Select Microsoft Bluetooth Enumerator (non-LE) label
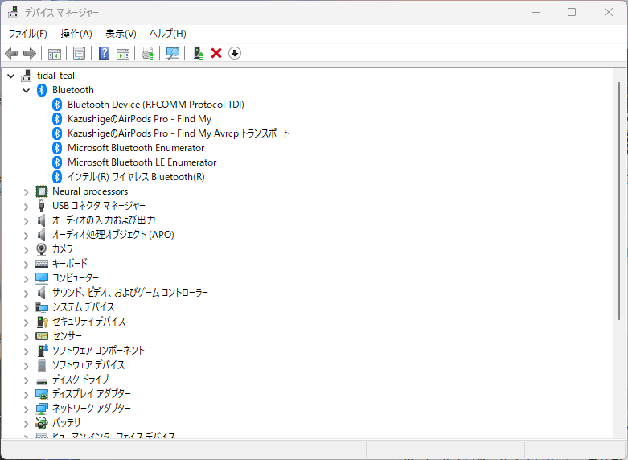 click(x=136, y=148)
